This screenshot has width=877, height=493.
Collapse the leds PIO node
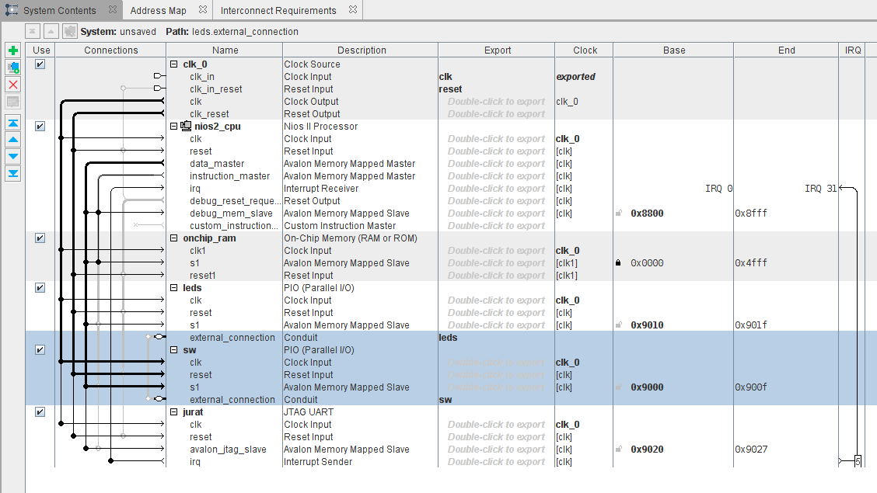click(174, 288)
